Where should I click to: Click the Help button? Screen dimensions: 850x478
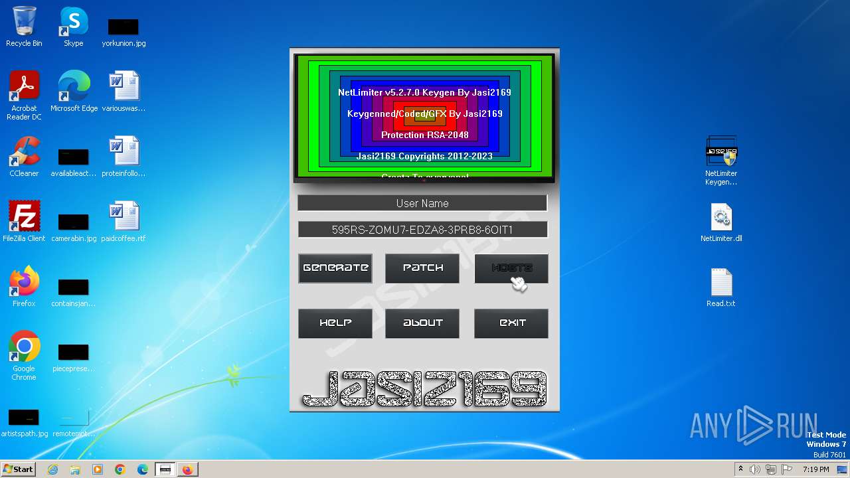coord(335,323)
